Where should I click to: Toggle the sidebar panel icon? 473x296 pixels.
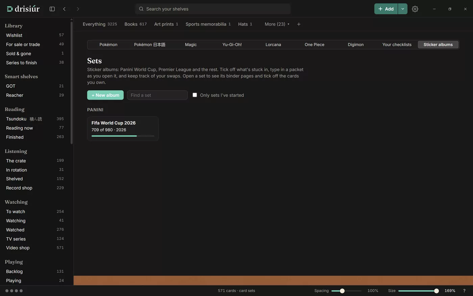pos(52,9)
